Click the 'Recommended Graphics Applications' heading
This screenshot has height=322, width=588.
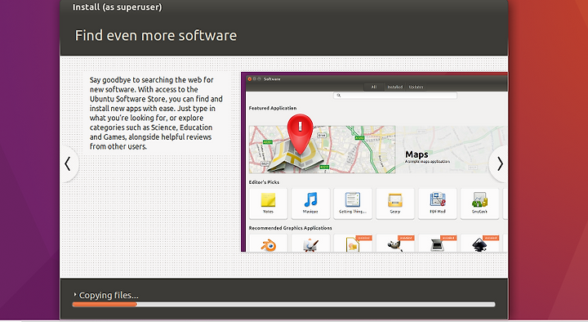pyautogui.click(x=290, y=228)
